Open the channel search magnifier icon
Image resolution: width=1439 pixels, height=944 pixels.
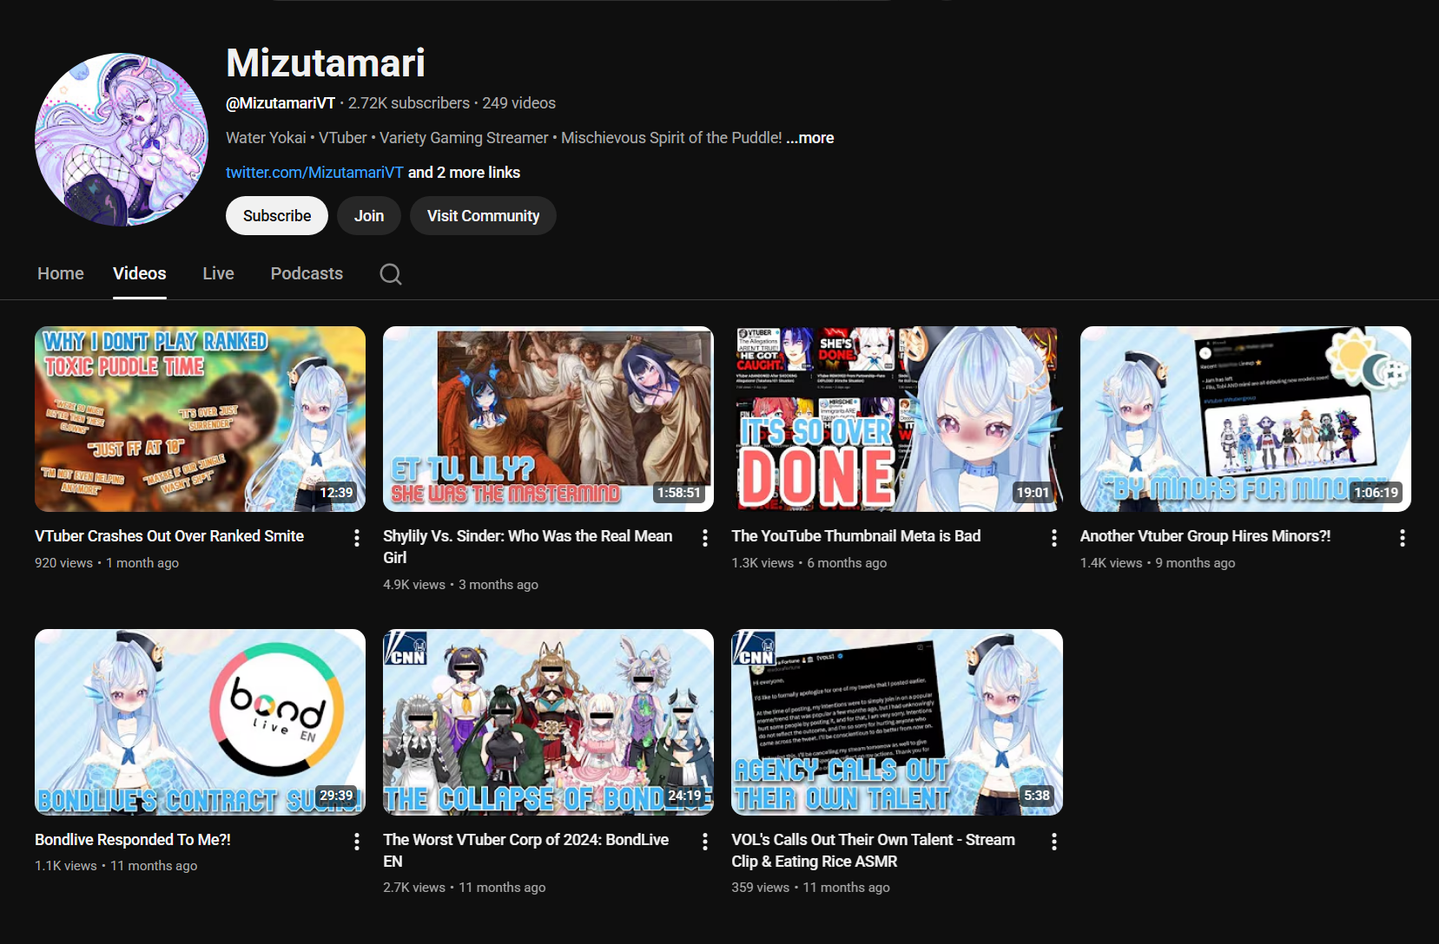click(x=391, y=274)
